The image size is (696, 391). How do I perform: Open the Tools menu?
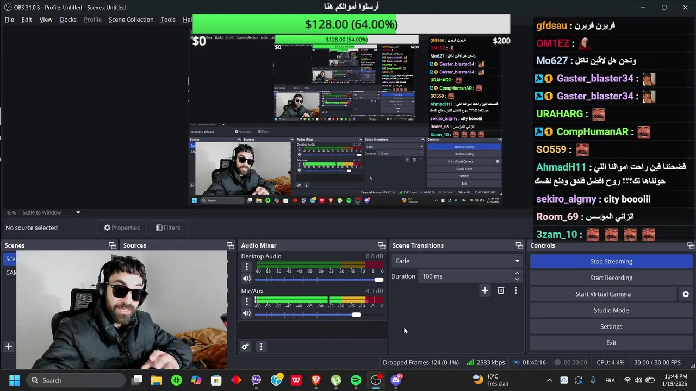point(168,20)
